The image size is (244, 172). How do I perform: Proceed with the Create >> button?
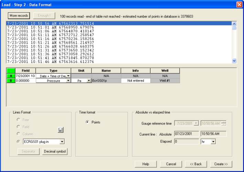tap(221, 164)
